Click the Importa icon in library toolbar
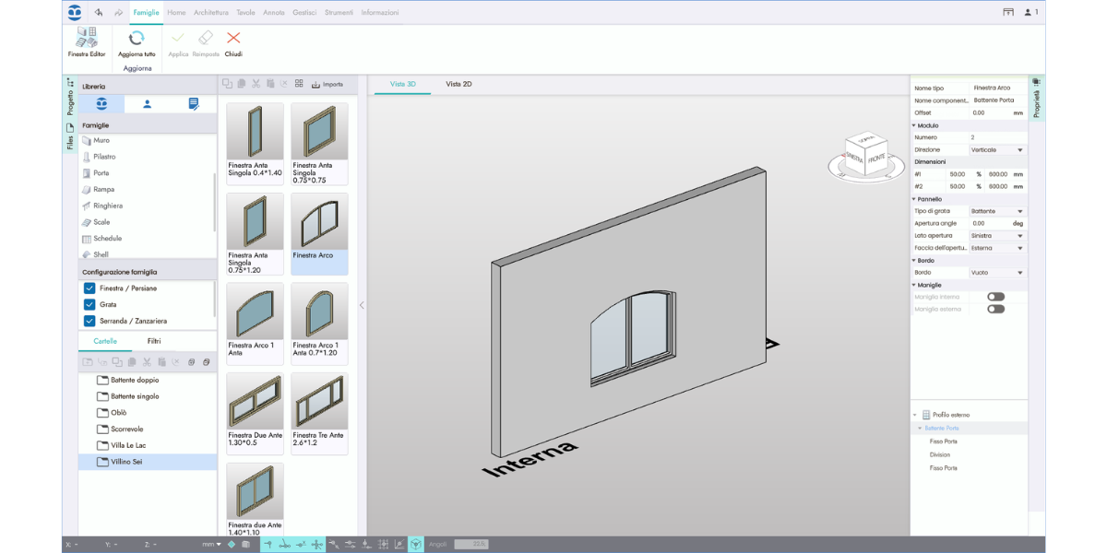This screenshot has width=1107, height=553. (x=316, y=84)
